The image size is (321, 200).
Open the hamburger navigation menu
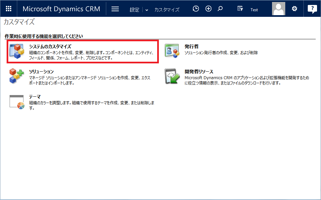click(x=115, y=9)
